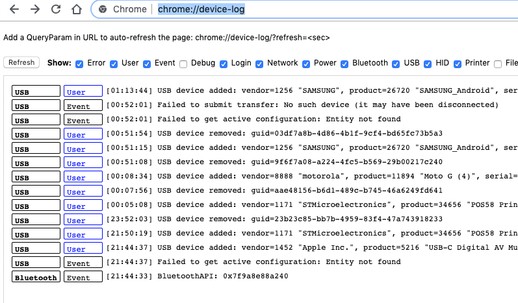Select the guid=23b23c85 removed device entry
The image size is (518, 303).
tap(300, 219)
